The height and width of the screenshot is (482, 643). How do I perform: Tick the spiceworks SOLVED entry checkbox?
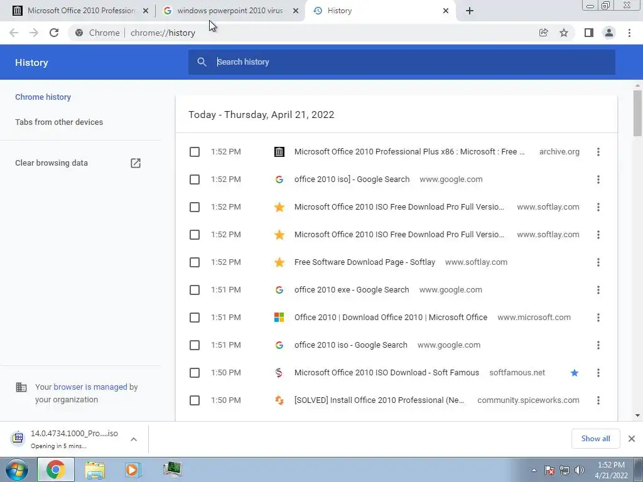[x=195, y=400]
